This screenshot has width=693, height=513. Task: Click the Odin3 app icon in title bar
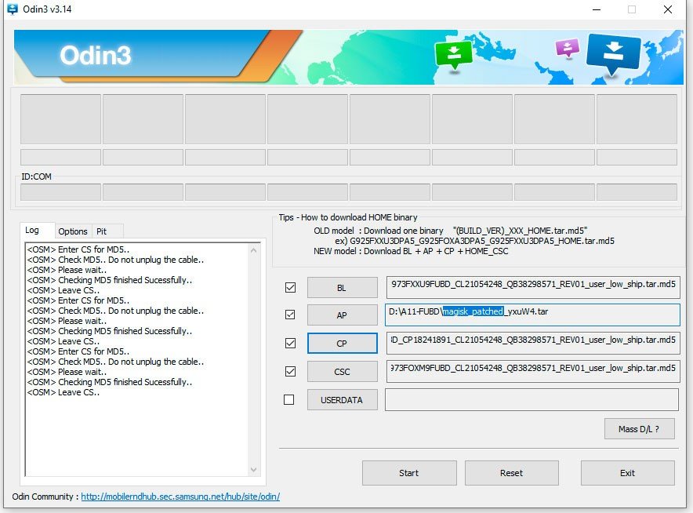tap(13, 9)
